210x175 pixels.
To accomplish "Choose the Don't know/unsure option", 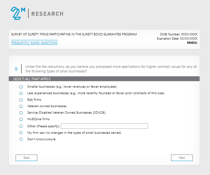I will [21, 139].
